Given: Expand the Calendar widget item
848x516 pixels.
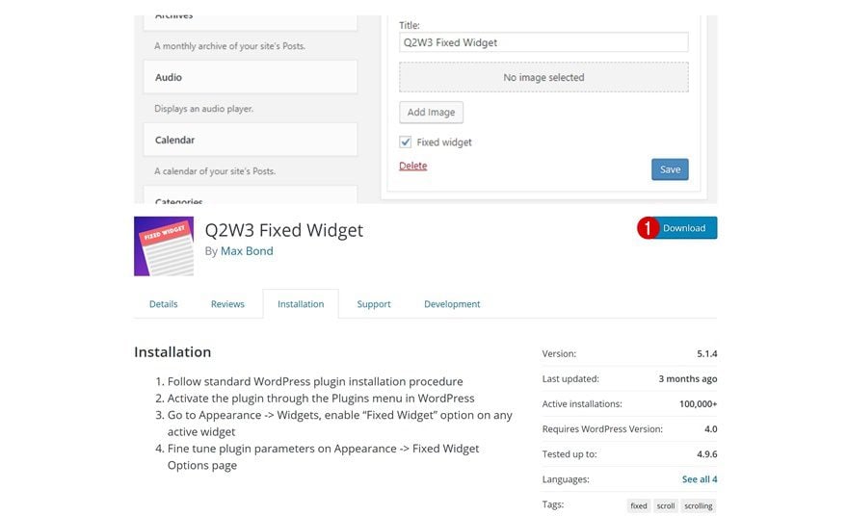Looking at the screenshot, I should click(x=250, y=140).
